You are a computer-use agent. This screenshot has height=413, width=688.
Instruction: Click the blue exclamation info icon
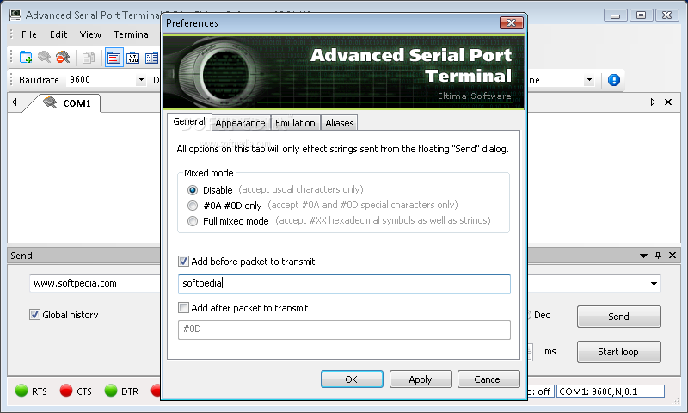[x=614, y=80]
